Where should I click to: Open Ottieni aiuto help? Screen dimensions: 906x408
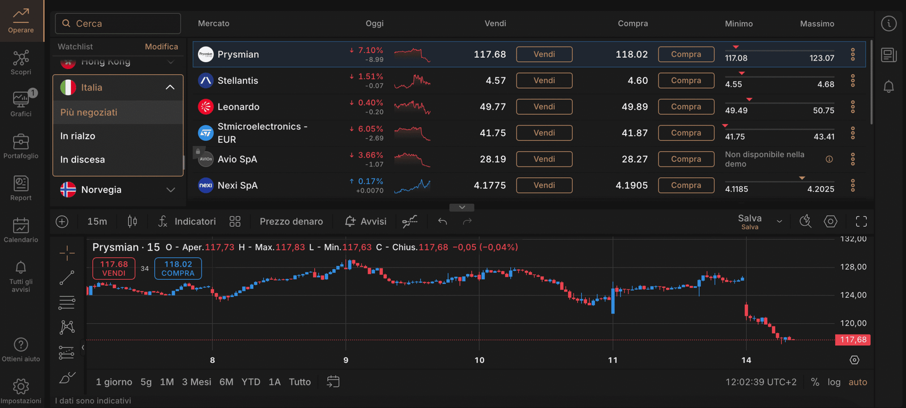click(21, 349)
